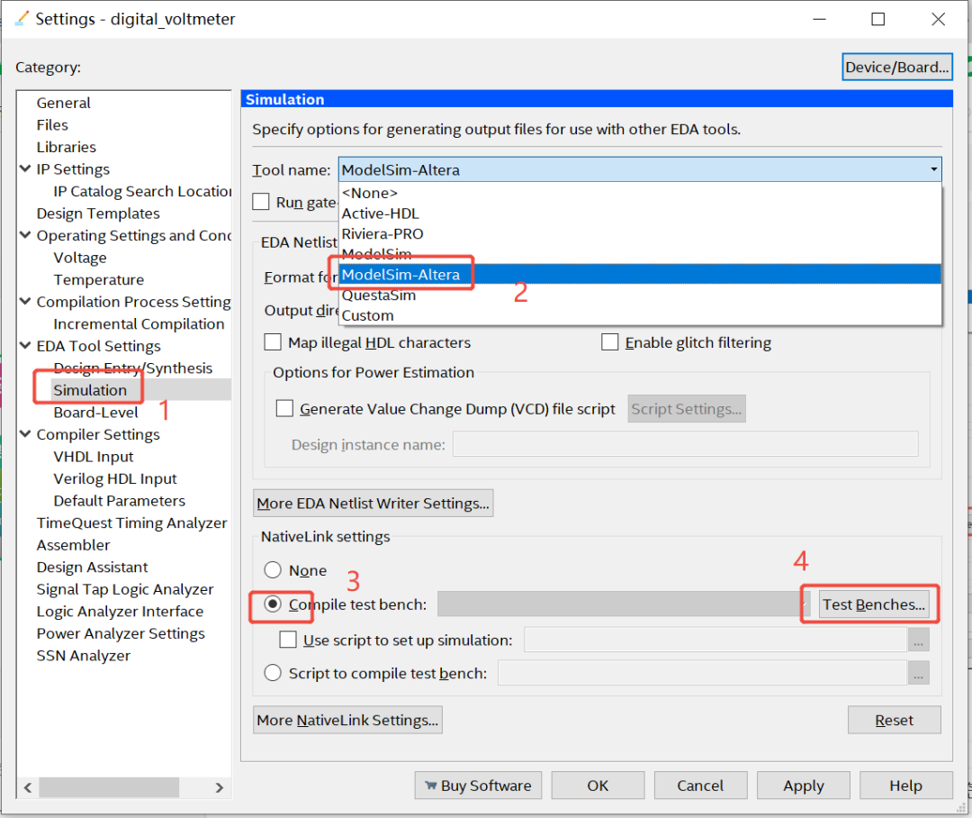Click the Device/Board button
Viewport: 972px width, 818px height.
897,67
